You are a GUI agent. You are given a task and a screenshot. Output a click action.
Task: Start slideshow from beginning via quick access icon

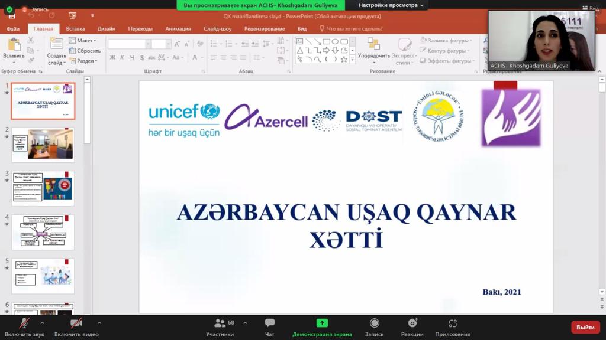[72, 15]
